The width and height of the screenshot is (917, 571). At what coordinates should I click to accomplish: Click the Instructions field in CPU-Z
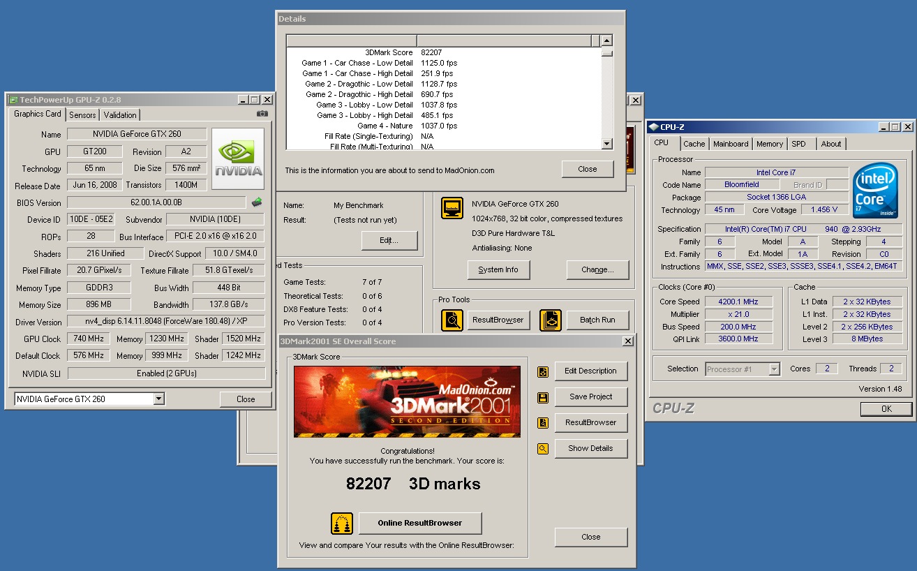803,267
